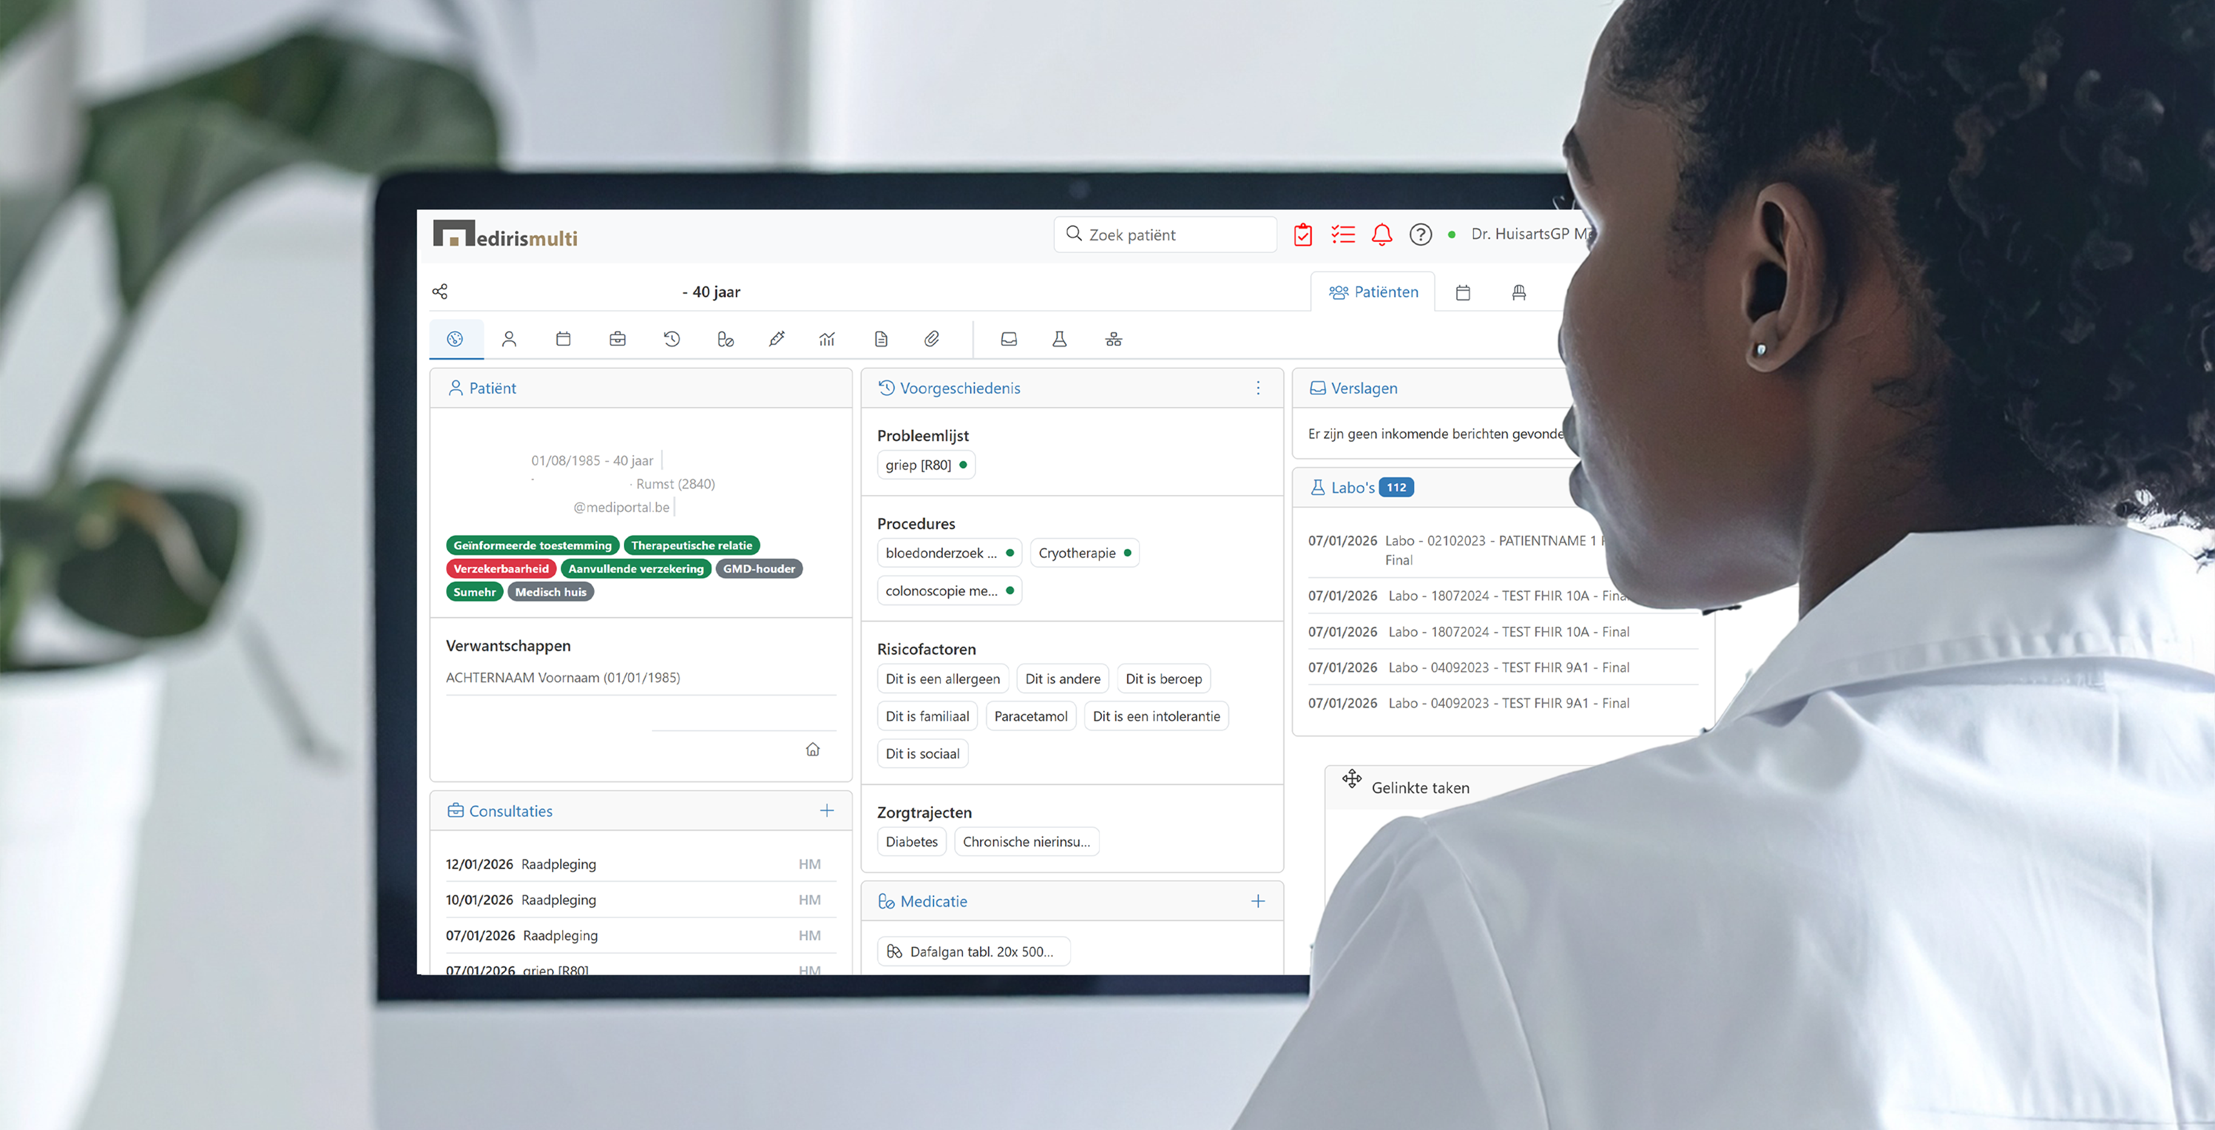Click the Geïnformeerde toestemming badge
The image size is (2215, 1130).
(x=533, y=546)
